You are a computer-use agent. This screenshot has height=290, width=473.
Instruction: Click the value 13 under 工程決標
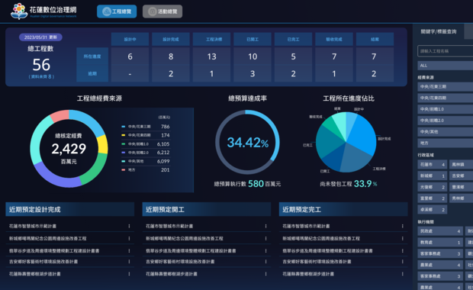click(212, 56)
